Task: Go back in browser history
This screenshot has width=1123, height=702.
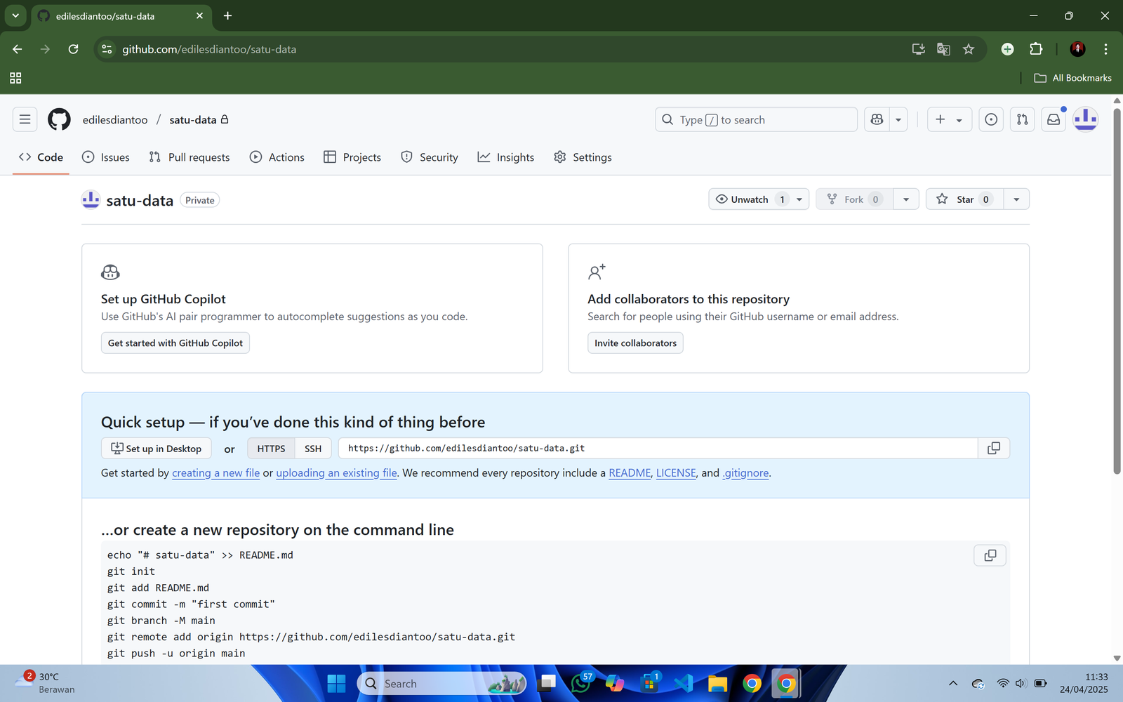Action: pyautogui.click(x=18, y=49)
